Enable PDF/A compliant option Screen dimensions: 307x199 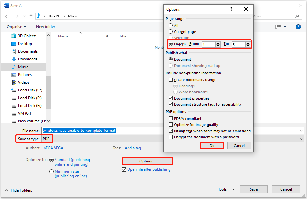171,118
